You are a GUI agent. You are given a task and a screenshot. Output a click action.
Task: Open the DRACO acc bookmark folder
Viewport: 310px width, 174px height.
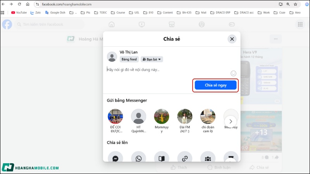tap(244, 13)
